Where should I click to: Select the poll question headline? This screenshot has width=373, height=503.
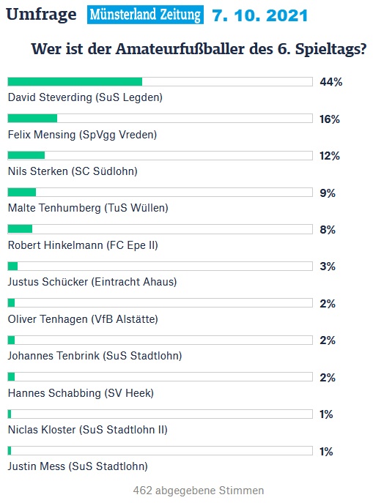click(199, 49)
